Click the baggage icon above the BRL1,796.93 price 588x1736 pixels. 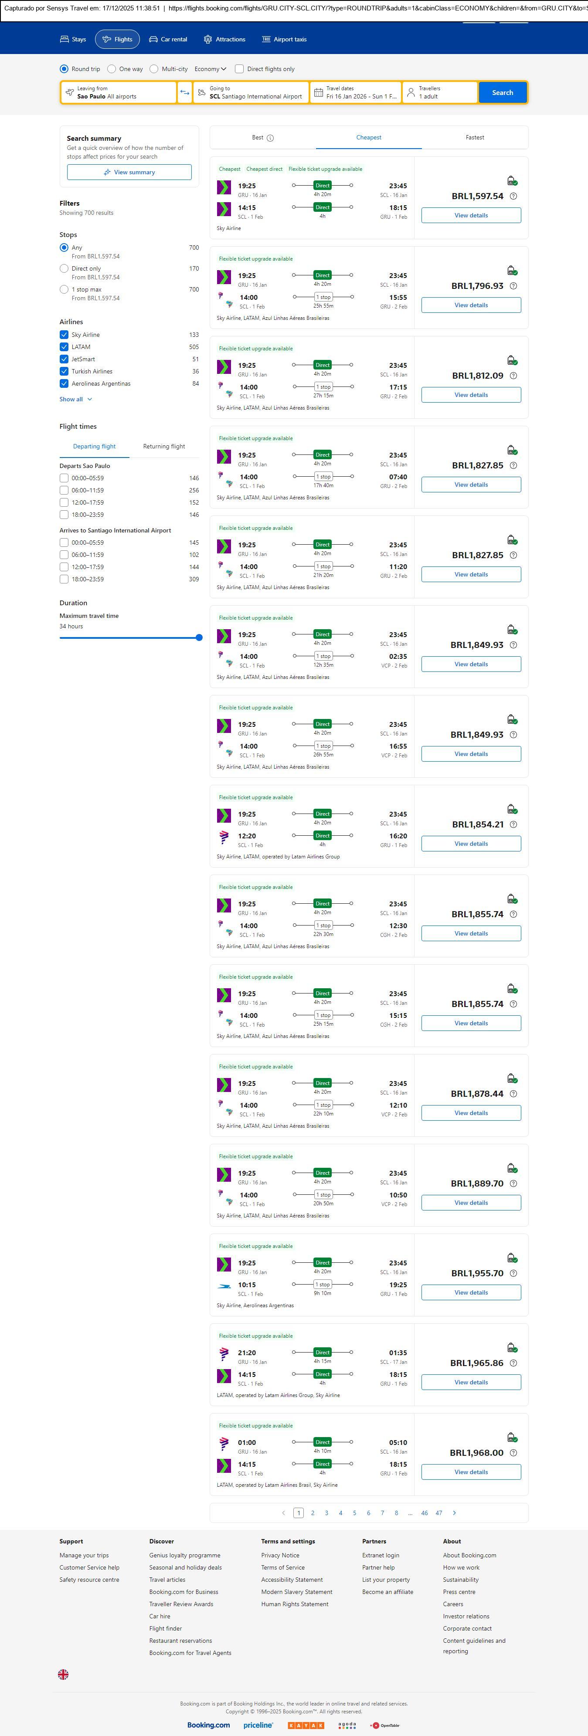click(x=512, y=270)
